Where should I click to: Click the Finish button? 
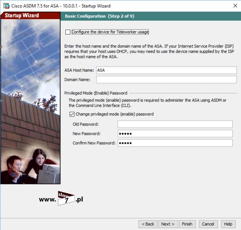(x=187, y=224)
